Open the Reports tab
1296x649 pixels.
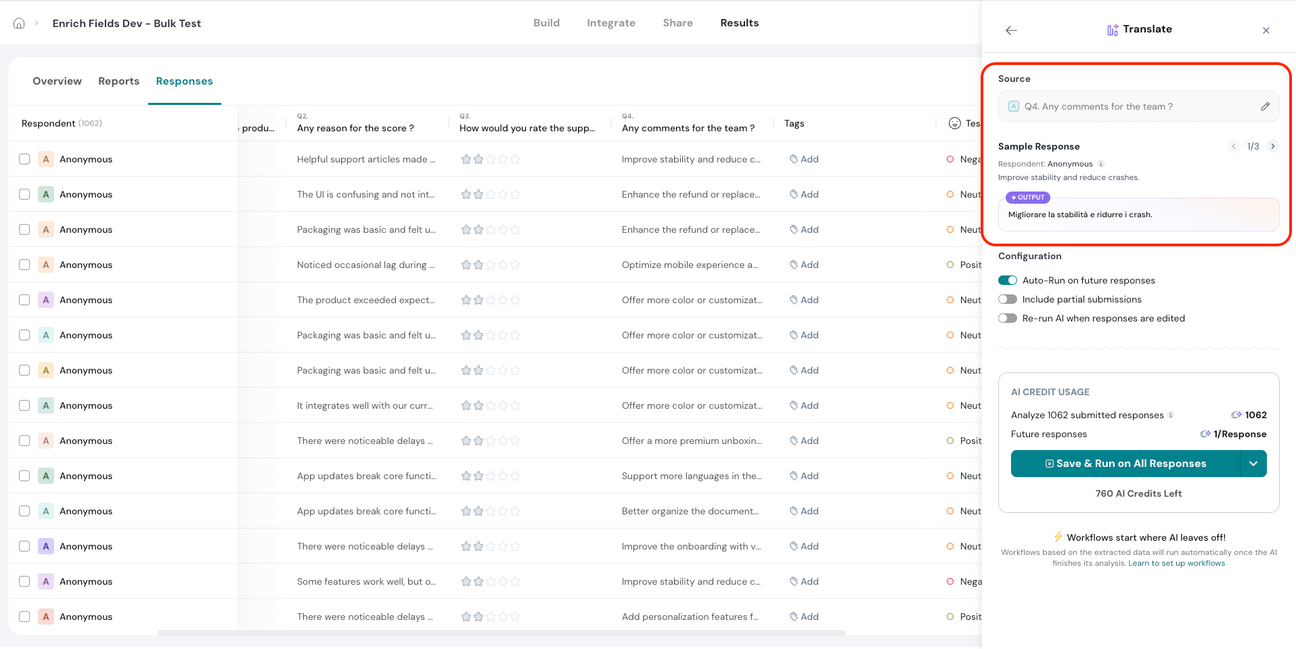(118, 81)
